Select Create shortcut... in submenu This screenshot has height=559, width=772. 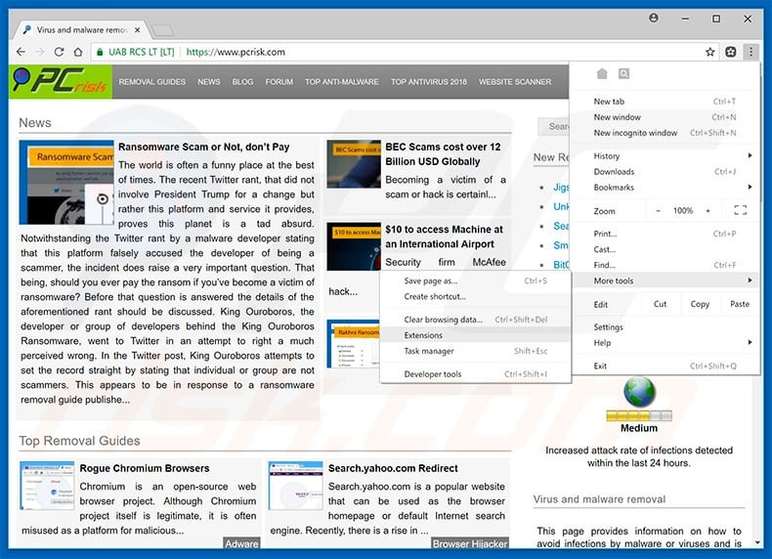tap(476, 297)
